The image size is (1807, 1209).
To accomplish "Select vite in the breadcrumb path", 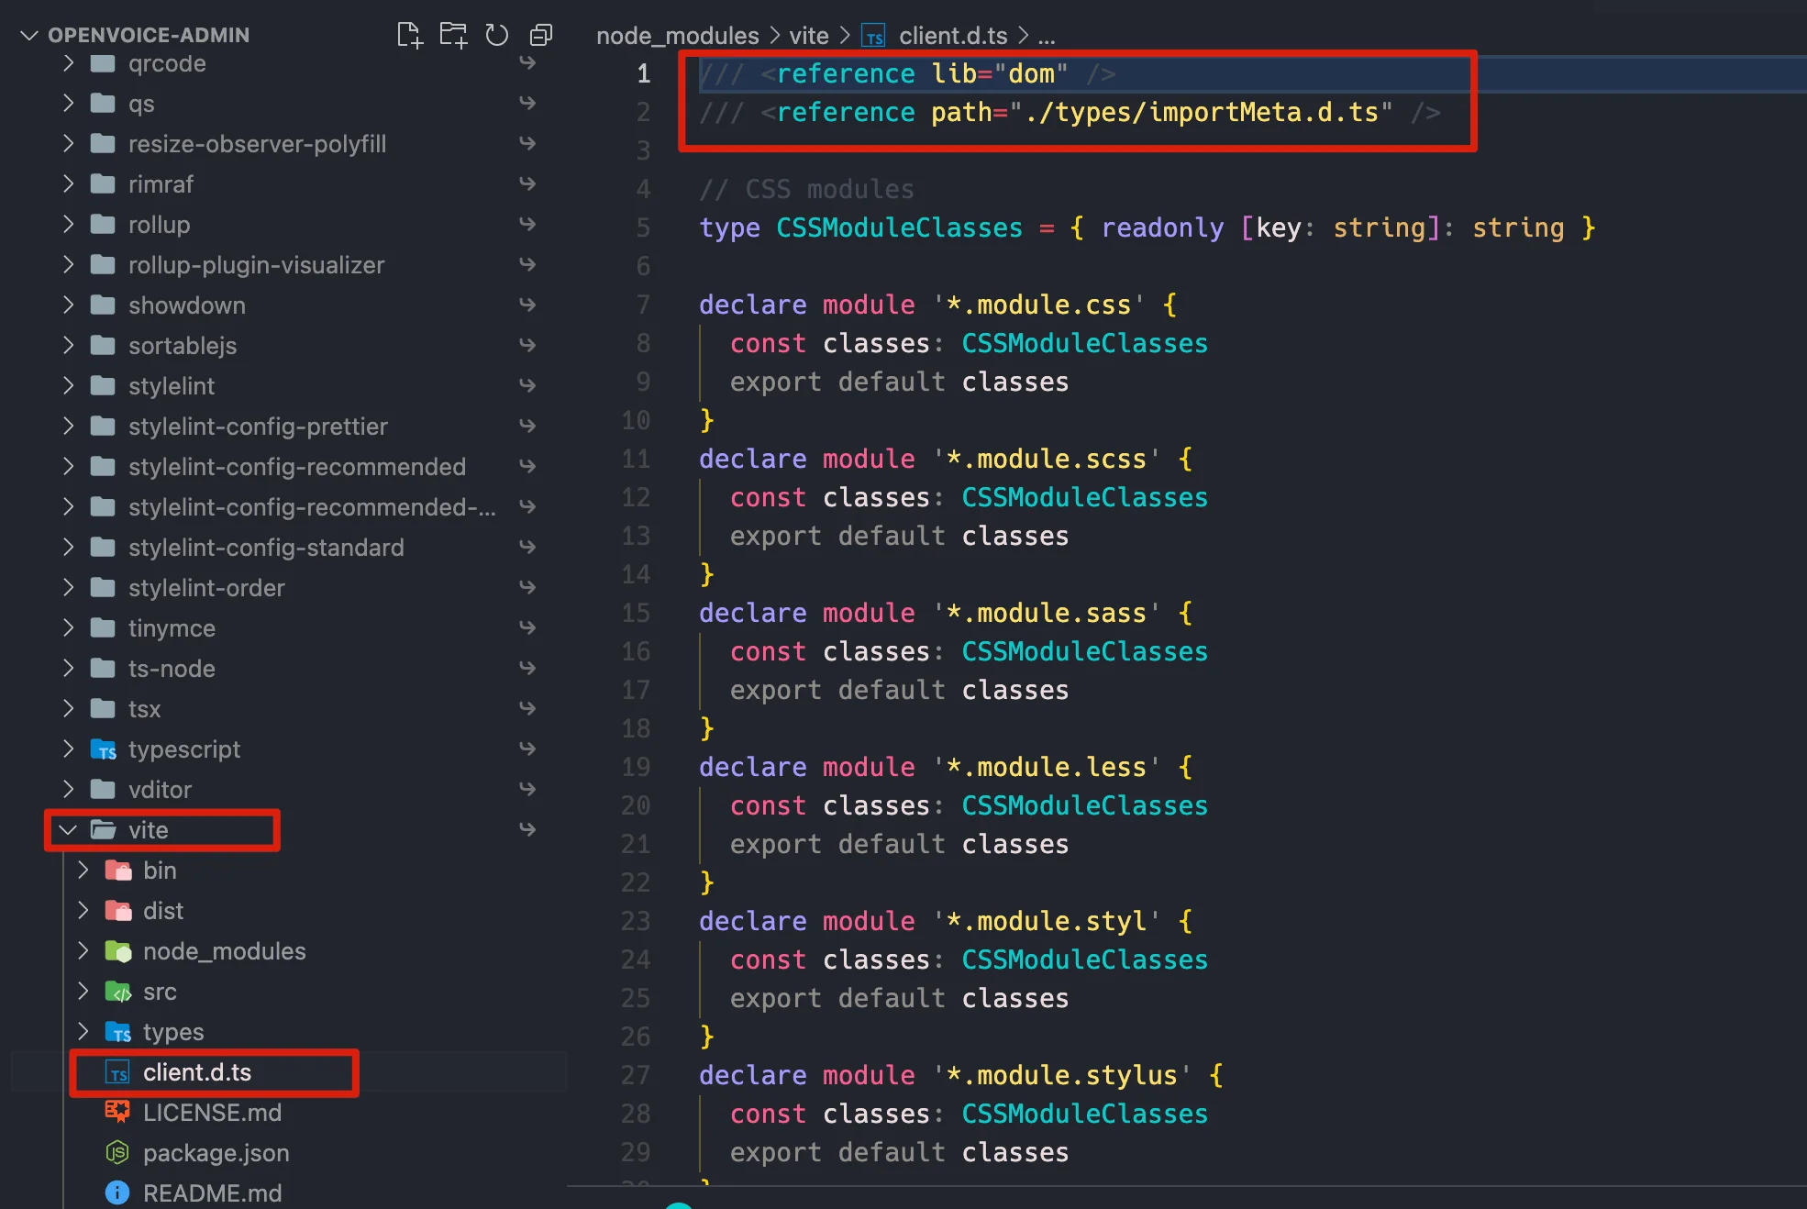I will 809,36.
